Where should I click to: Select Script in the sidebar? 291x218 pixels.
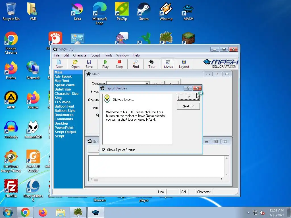tap(60, 136)
